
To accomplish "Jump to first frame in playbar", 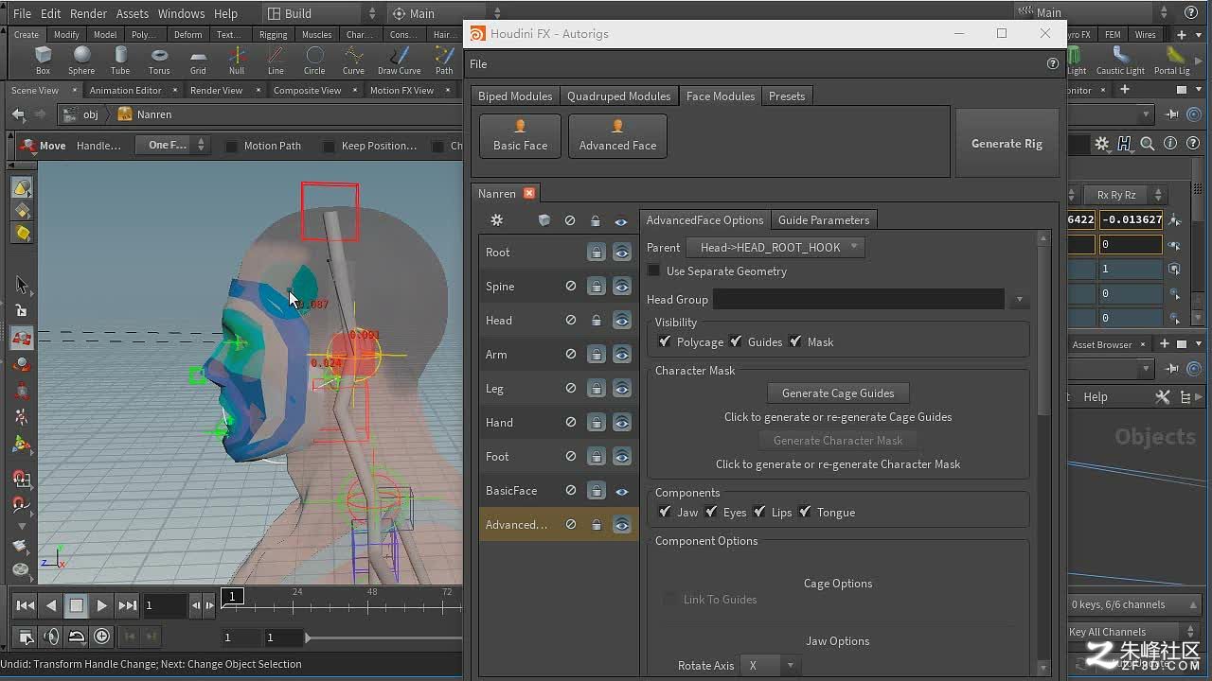I will 26,605.
